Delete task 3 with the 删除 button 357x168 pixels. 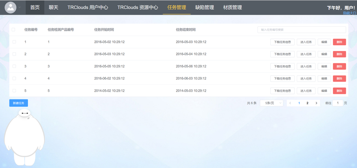[x=340, y=66]
